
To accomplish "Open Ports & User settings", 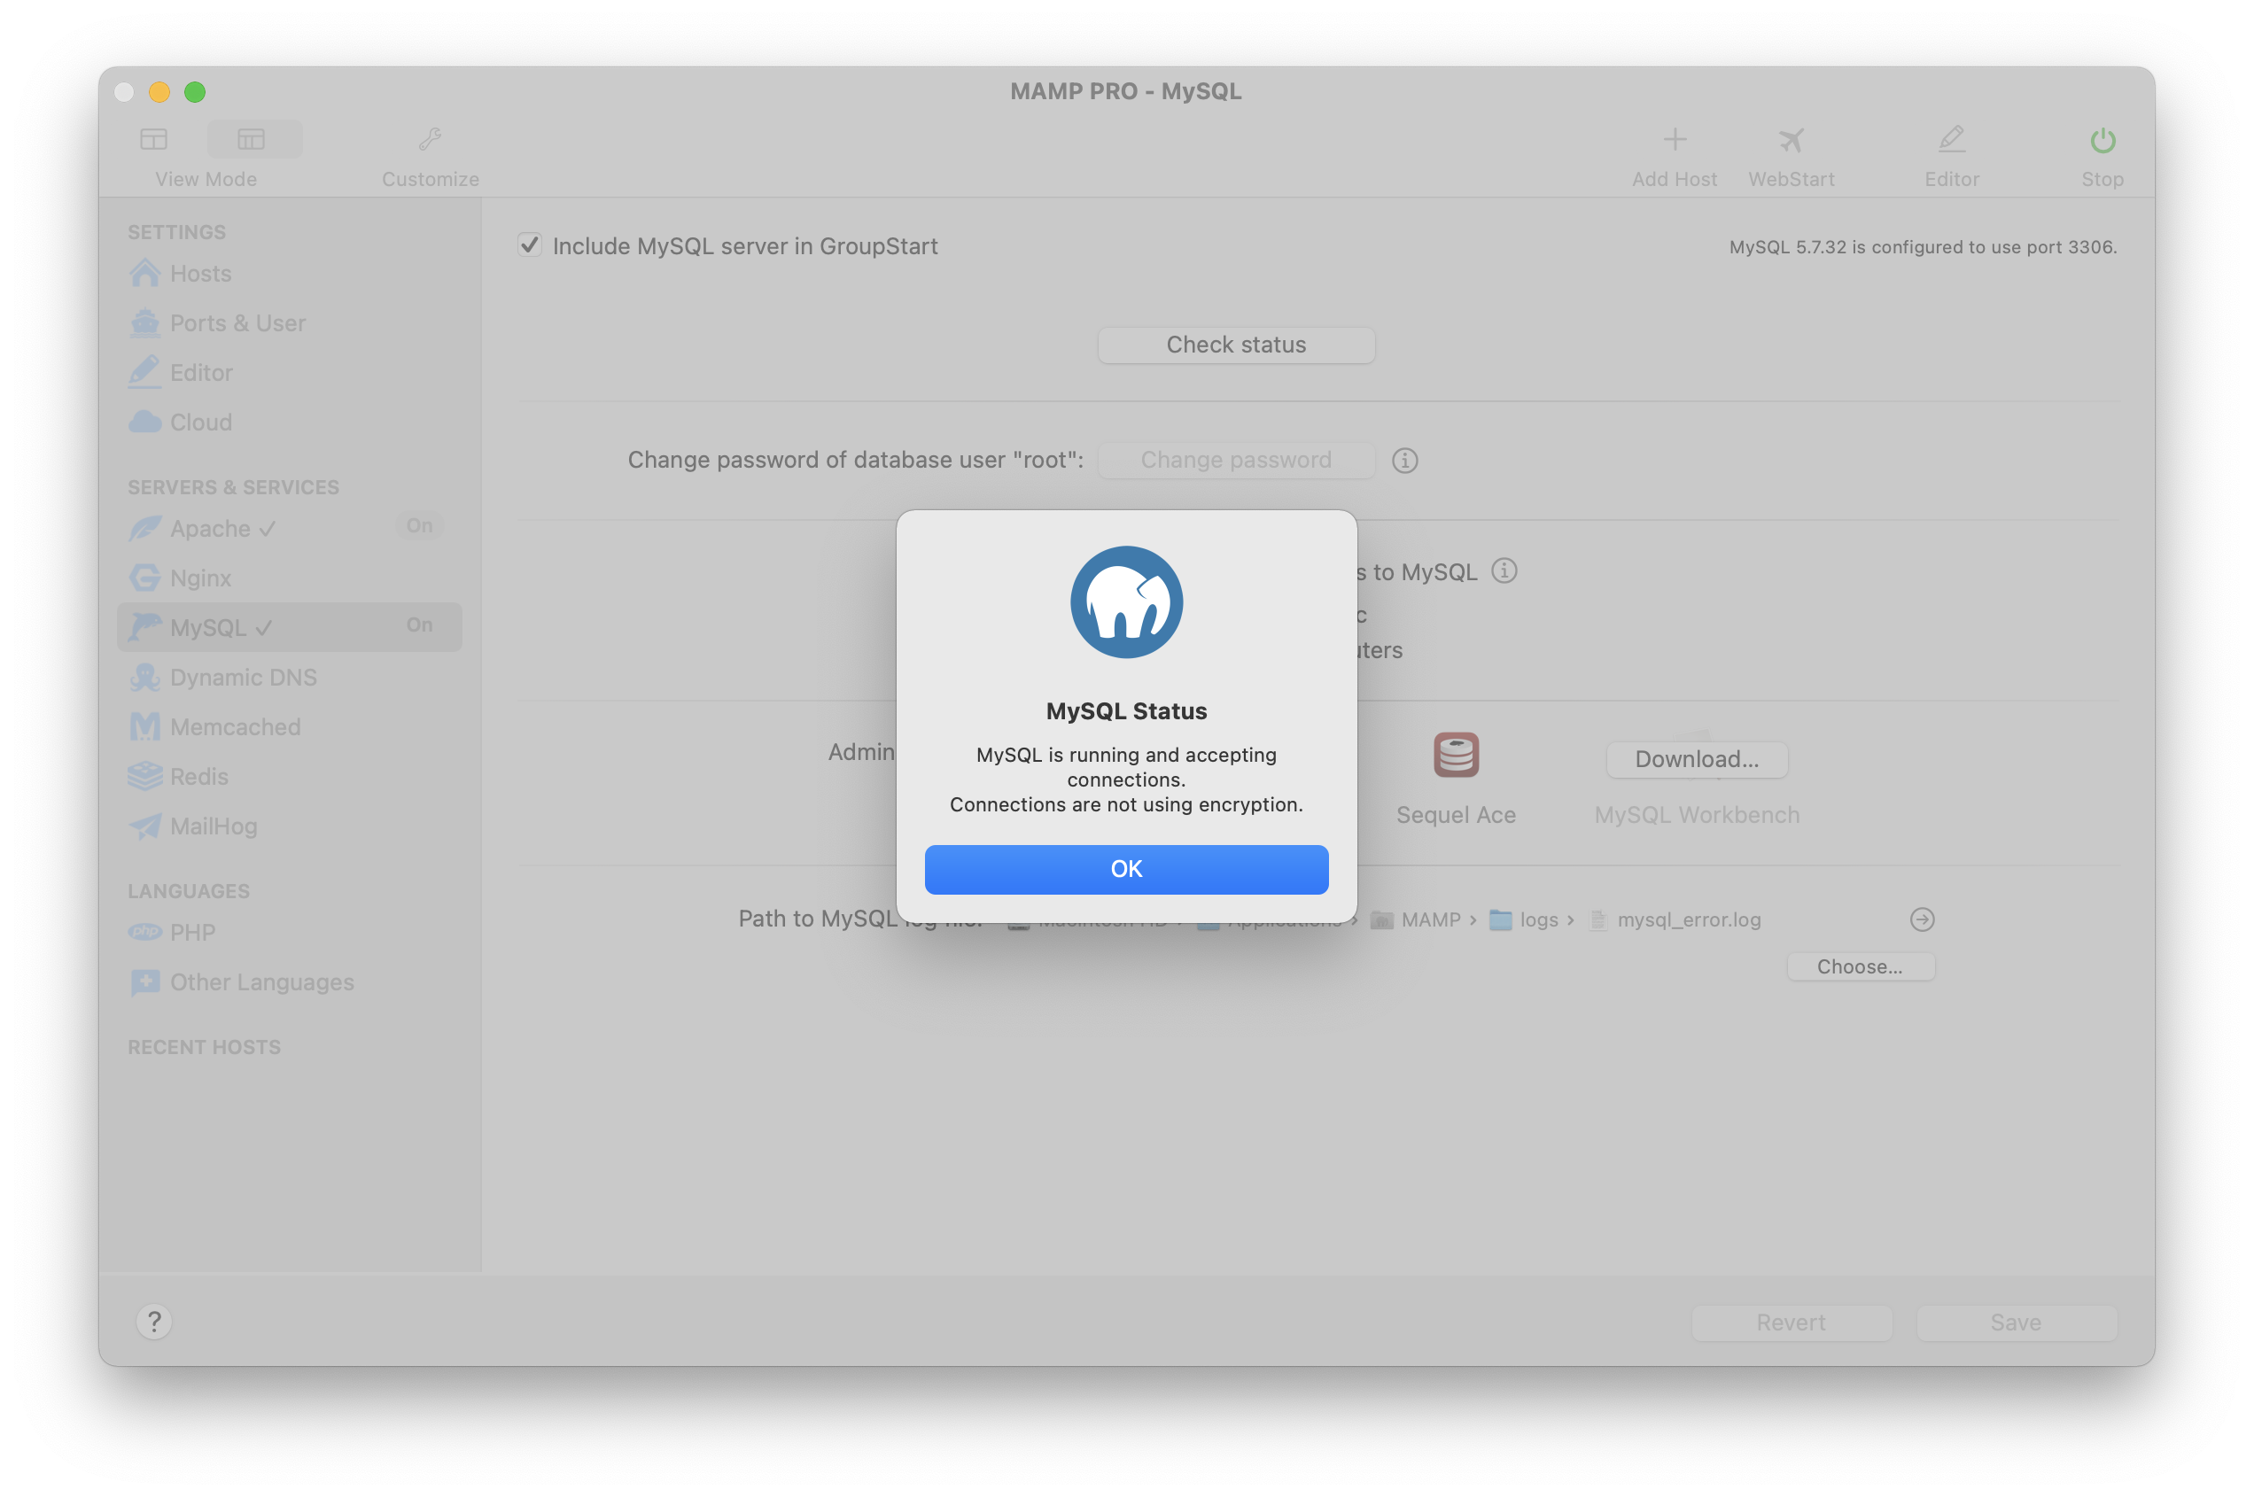I will [x=144, y=322].
